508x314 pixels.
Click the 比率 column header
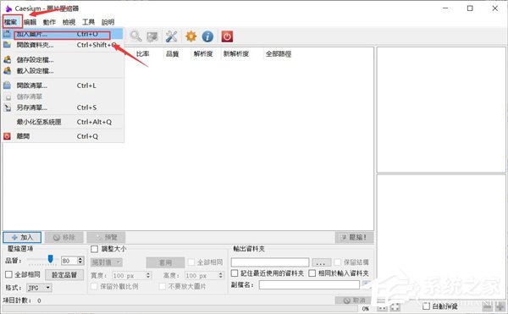click(142, 53)
